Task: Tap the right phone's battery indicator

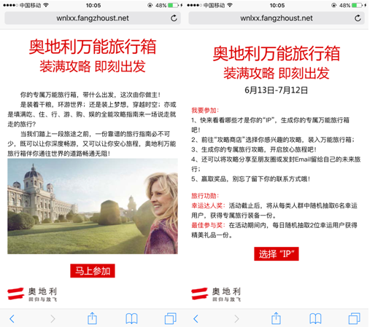Action: point(357,5)
